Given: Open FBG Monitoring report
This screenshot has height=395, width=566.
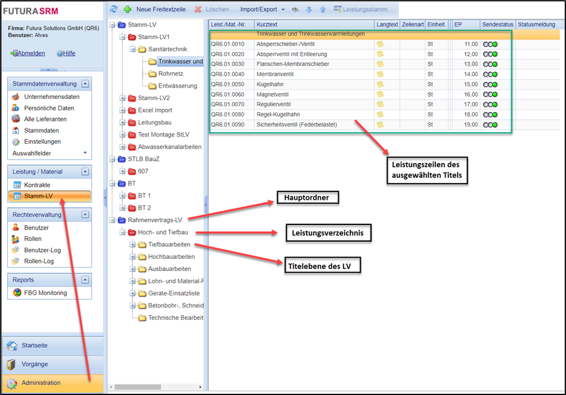Looking at the screenshot, I should coord(45,292).
